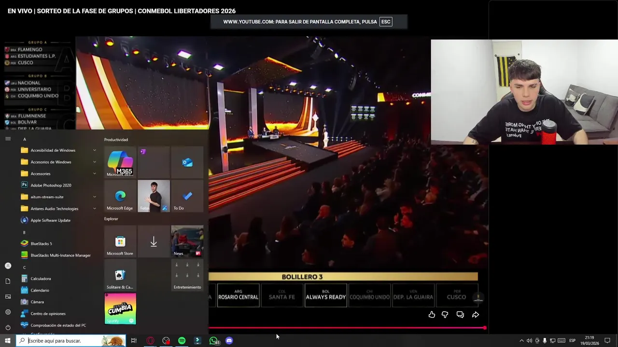The height and width of the screenshot is (347, 618).
Task: Open the To Do tile
Action: click(x=187, y=196)
